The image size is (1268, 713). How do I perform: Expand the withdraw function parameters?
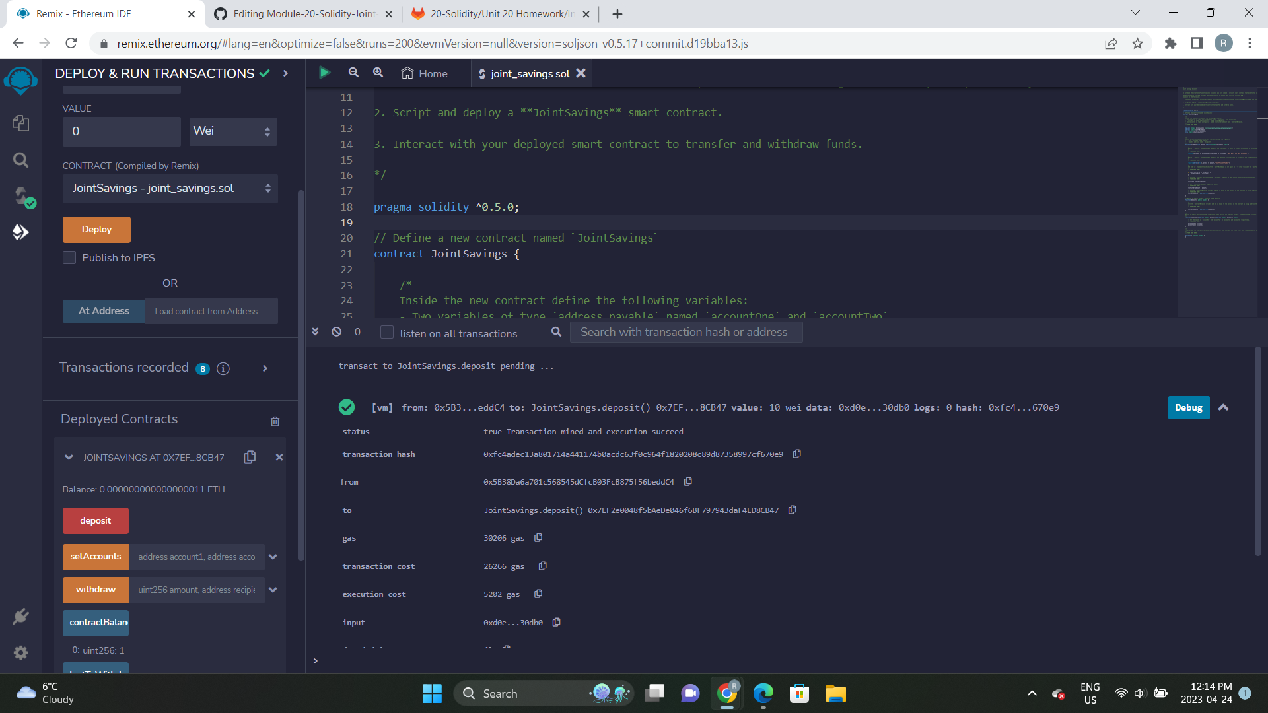point(273,590)
